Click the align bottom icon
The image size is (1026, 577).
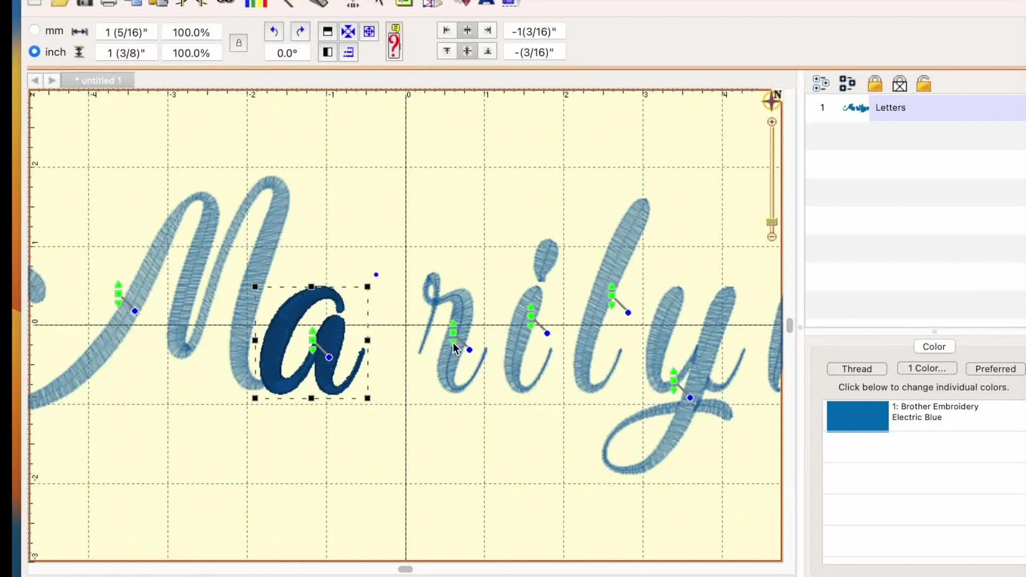point(487,51)
